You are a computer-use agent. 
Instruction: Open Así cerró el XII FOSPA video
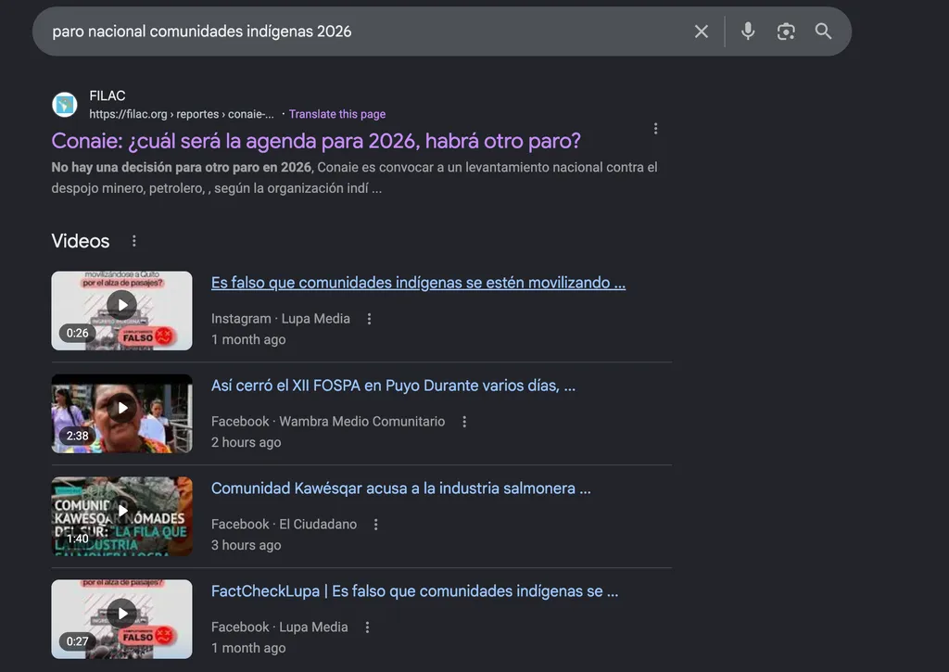point(393,386)
